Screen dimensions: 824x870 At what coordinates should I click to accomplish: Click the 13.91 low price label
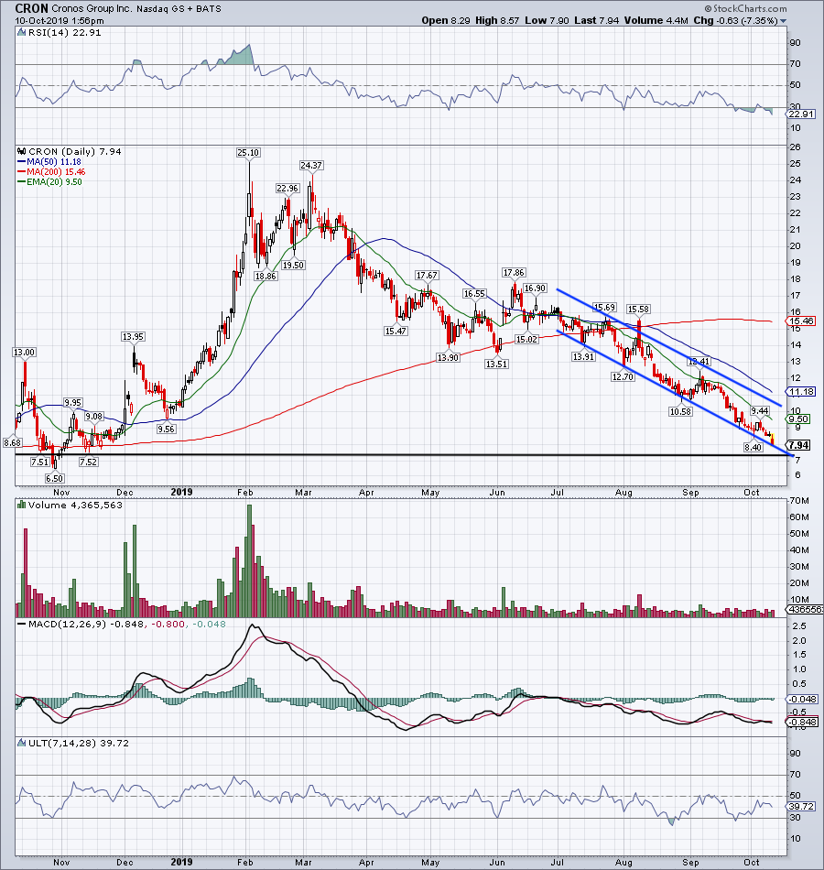[584, 357]
